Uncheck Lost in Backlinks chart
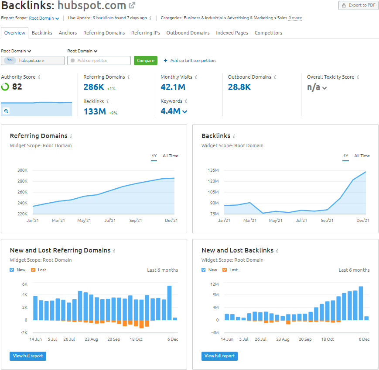 (225, 270)
